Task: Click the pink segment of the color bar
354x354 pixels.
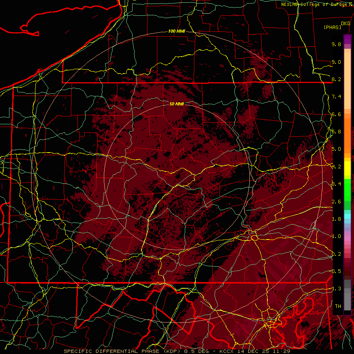Action: (x=347, y=238)
